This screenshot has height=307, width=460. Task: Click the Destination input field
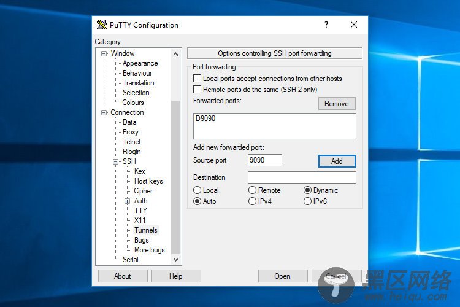click(x=302, y=177)
